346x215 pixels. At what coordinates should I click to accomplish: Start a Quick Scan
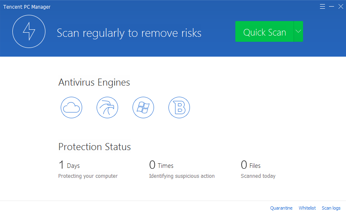pos(264,32)
